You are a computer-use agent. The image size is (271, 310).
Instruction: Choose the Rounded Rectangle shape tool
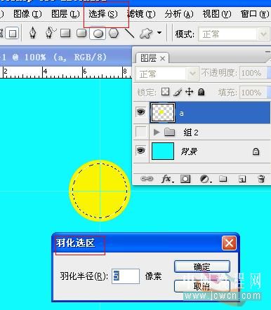(x=81, y=33)
